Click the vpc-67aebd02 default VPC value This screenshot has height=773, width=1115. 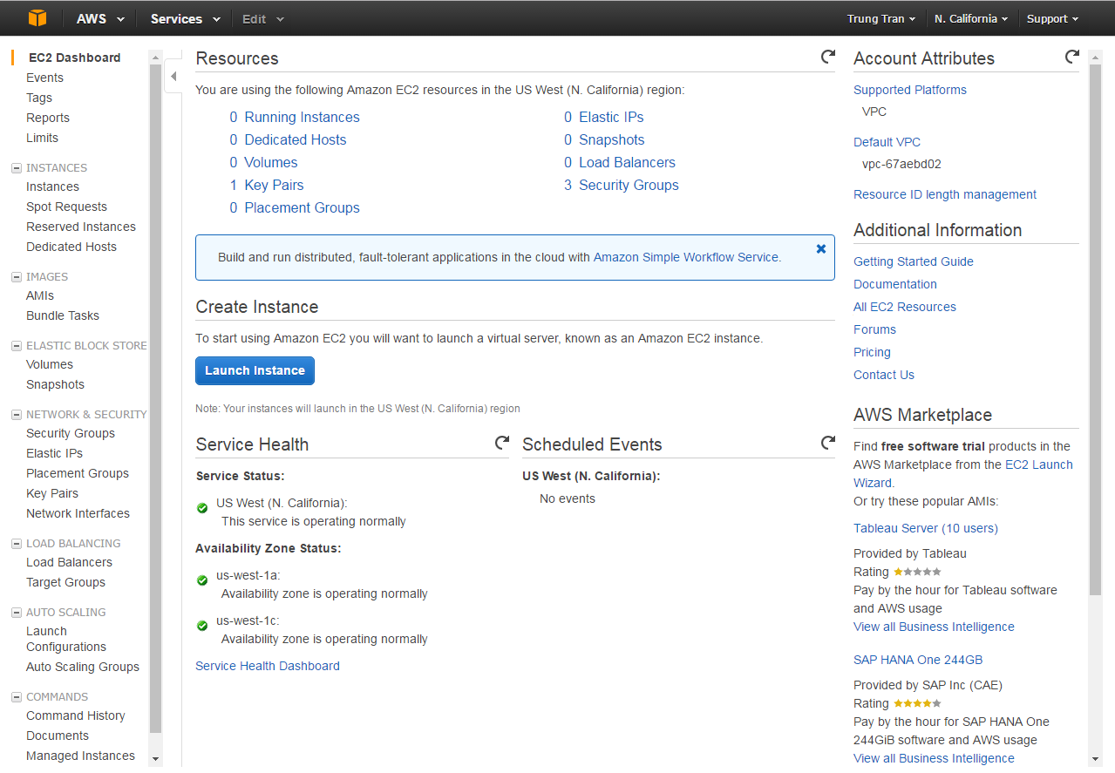pos(901,164)
